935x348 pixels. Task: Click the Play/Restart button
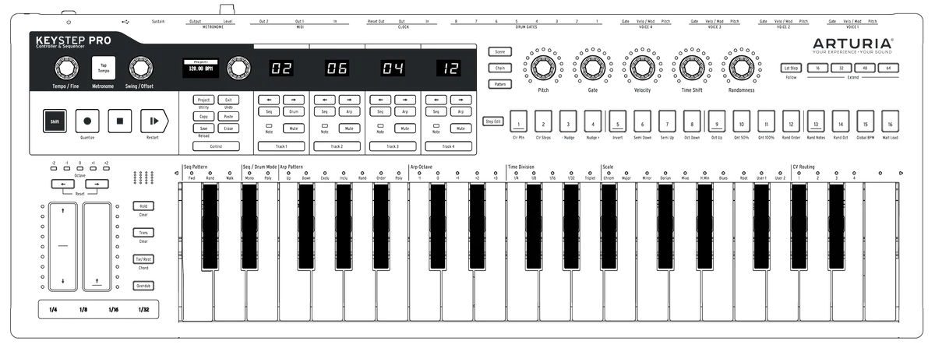coord(154,121)
